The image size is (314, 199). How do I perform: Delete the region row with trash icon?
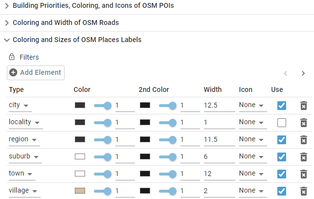tap(303, 140)
